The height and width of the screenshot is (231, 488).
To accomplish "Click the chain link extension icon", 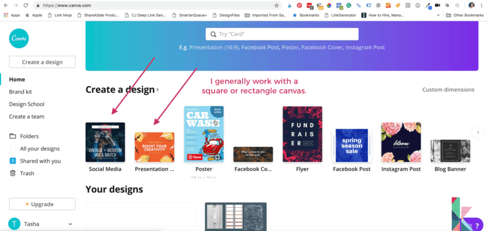I will pyautogui.click(x=358, y=5).
